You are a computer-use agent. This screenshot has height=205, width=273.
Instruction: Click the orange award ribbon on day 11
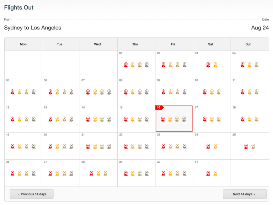250,92
